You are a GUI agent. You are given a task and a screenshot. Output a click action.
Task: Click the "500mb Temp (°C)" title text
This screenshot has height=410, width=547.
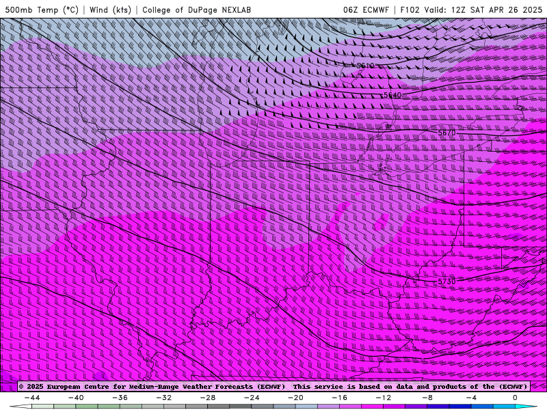tap(42, 10)
